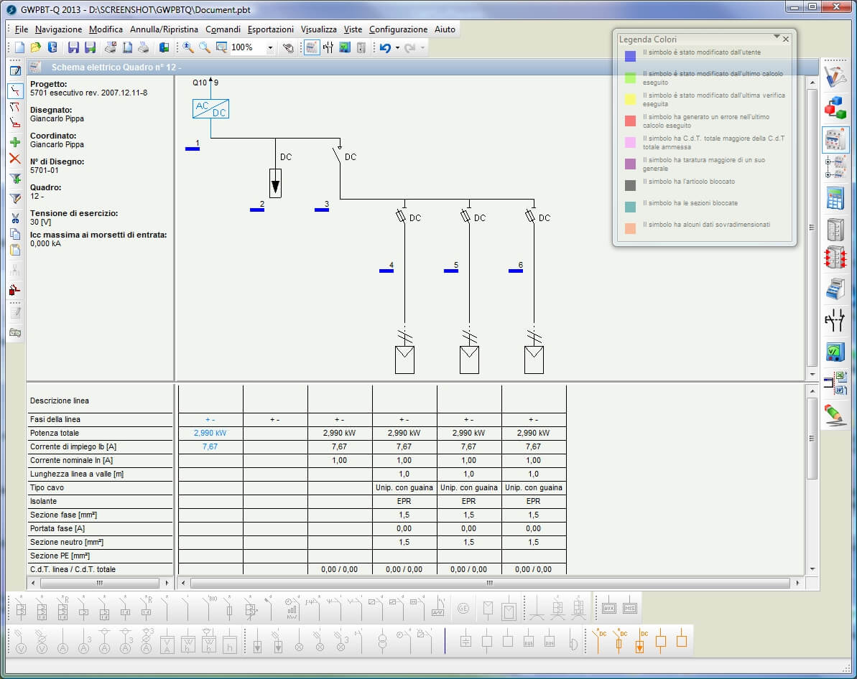Click the cabinet with red arrows icon
The image size is (857, 679).
[835, 257]
